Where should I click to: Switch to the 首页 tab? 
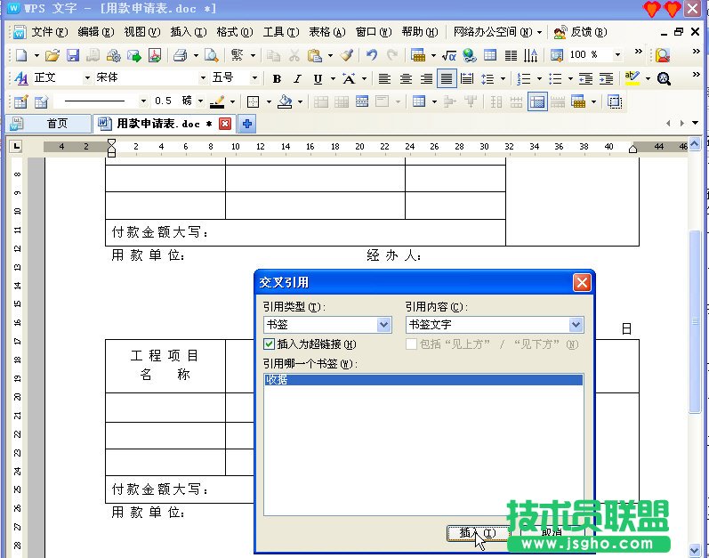click(x=56, y=124)
